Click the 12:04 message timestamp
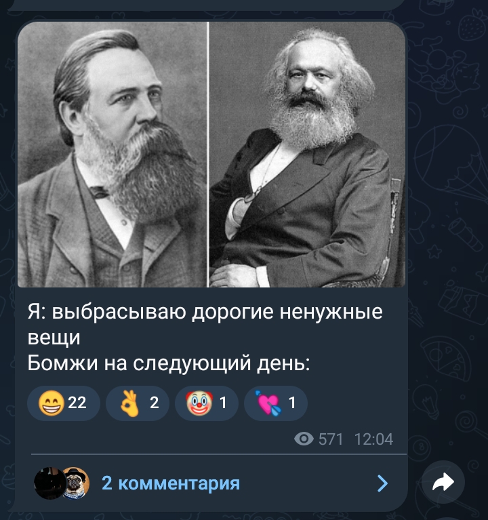The image size is (488, 520). tap(373, 439)
